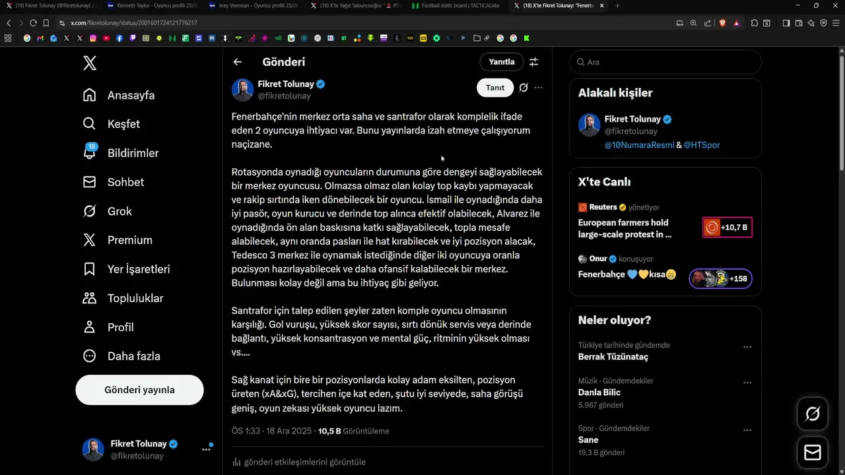Screen dimensions: 845x475
Task: Open Brave Shields lion icon
Action: 722,23
